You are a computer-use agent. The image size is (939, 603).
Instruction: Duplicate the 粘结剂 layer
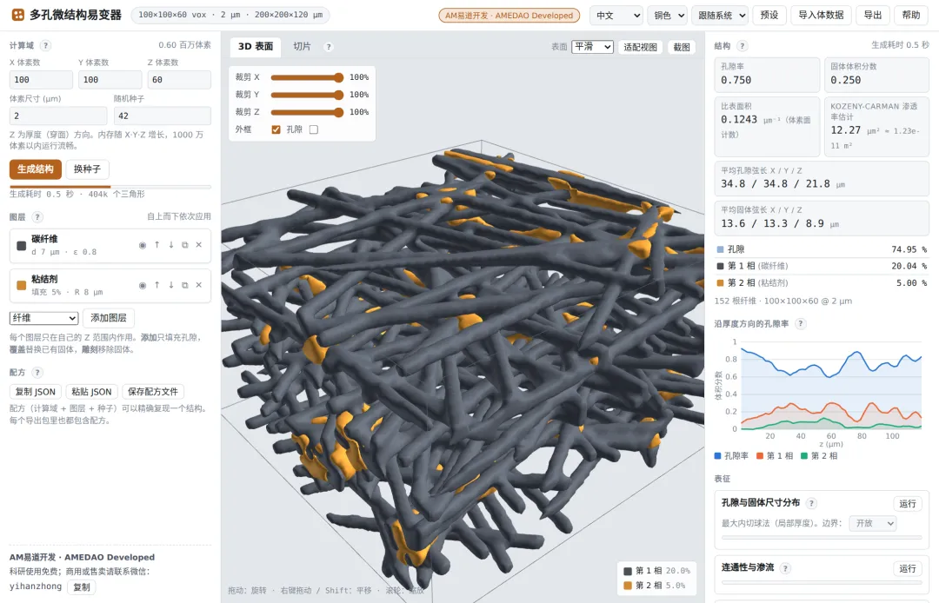(x=185, y=285)
